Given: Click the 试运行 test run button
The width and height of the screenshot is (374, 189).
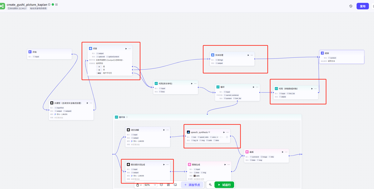Looking at the screenshot, I should [224, 185].
